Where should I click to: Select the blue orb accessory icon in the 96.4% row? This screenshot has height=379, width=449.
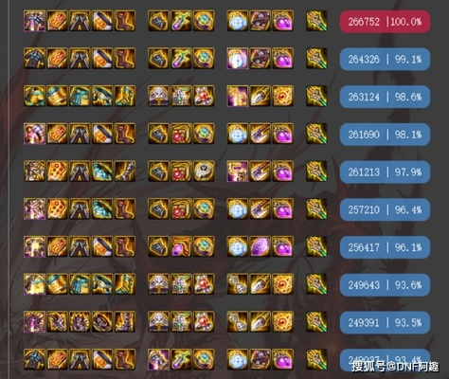pyautogui.click(x=238, y=208)
